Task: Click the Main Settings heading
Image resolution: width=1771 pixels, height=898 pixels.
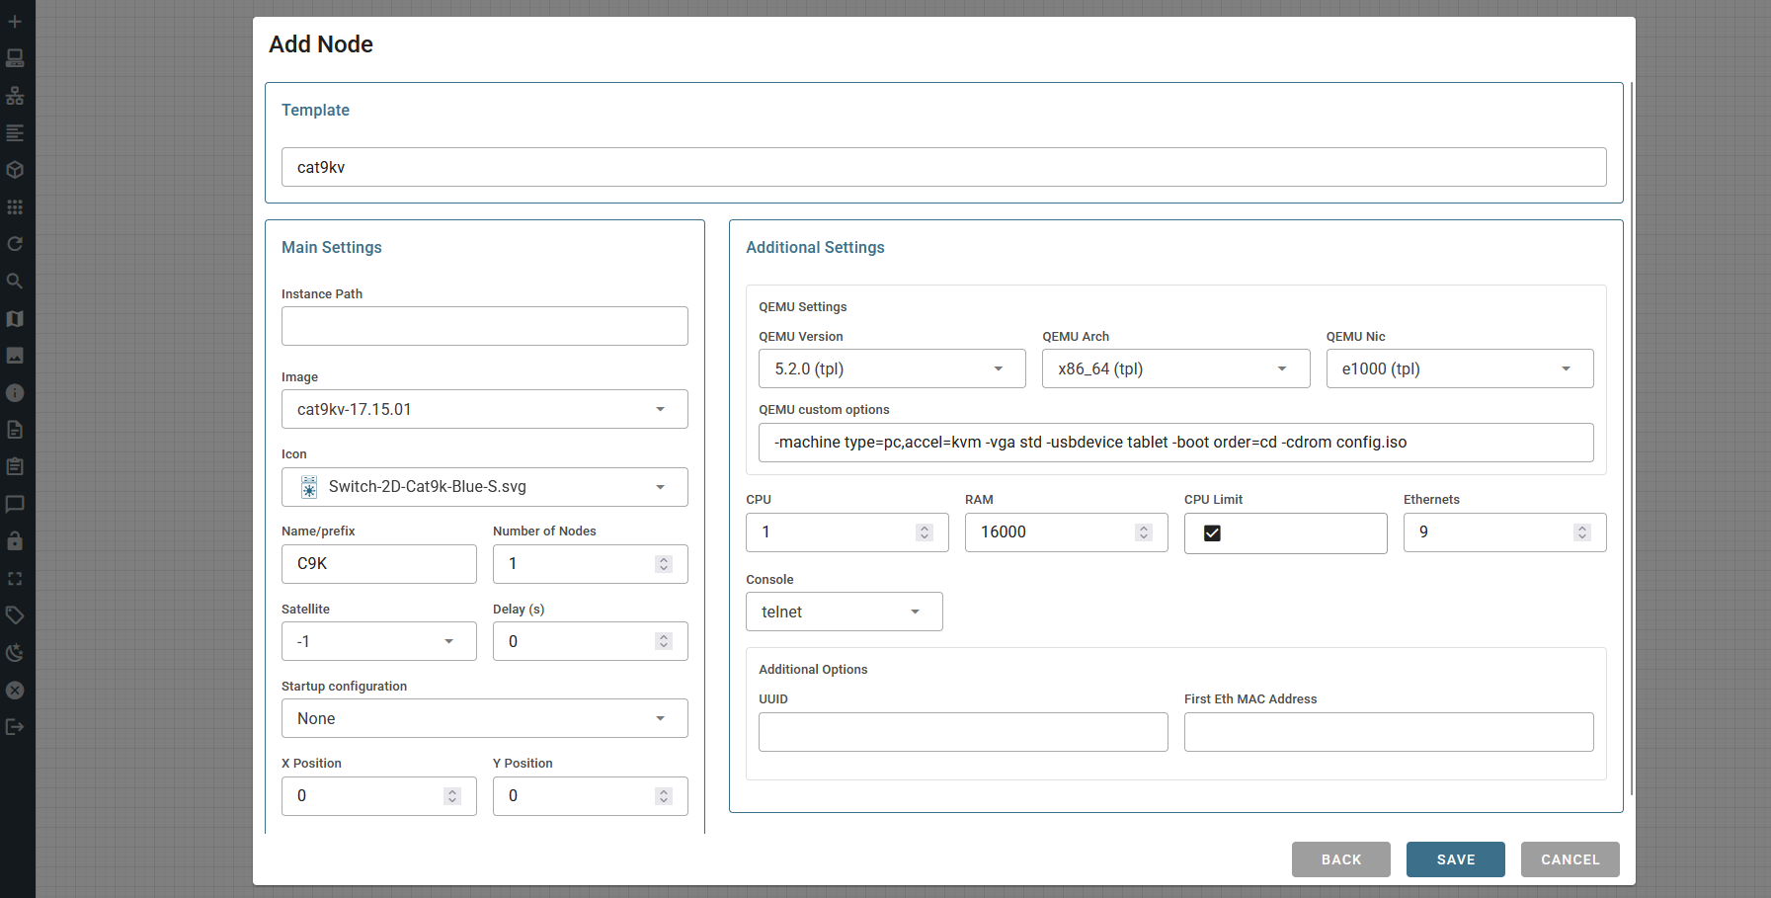Action: [332, 247]
